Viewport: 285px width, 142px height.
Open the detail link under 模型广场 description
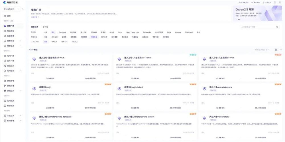(35, 17)
